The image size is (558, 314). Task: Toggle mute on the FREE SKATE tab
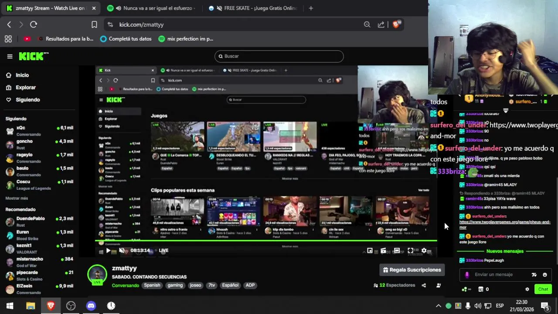click(x=219, y=8)
